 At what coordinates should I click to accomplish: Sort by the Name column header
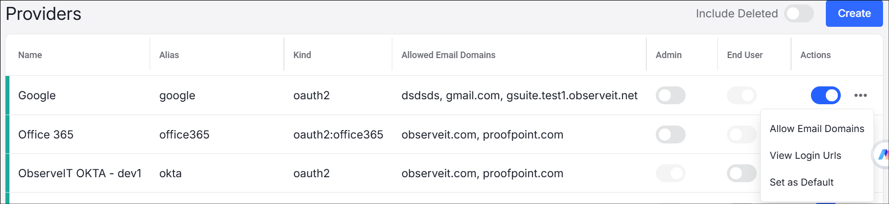pyautogui.click(x=30, y=55)
